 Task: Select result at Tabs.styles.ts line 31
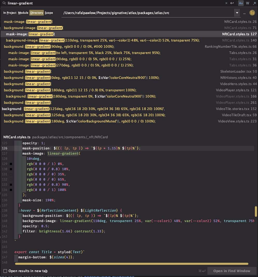129,59
